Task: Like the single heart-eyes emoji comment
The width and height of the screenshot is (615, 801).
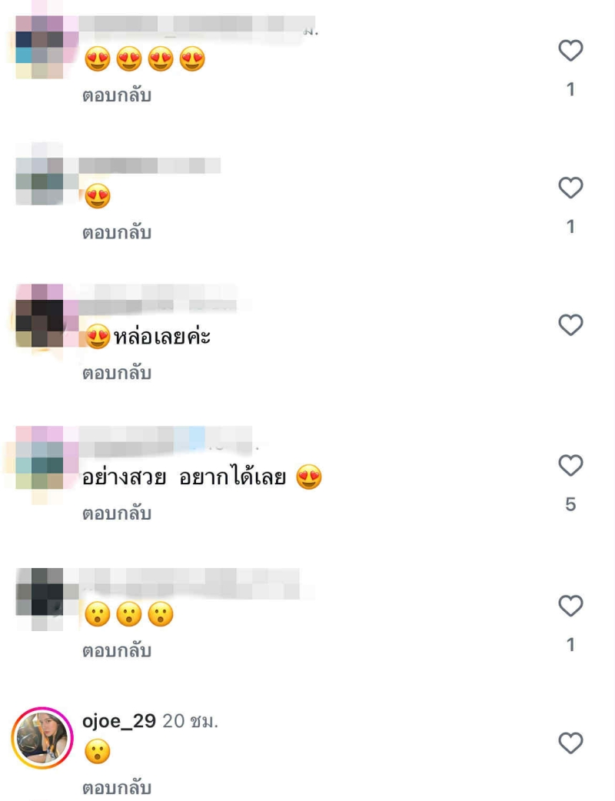Action: (570, 188)
